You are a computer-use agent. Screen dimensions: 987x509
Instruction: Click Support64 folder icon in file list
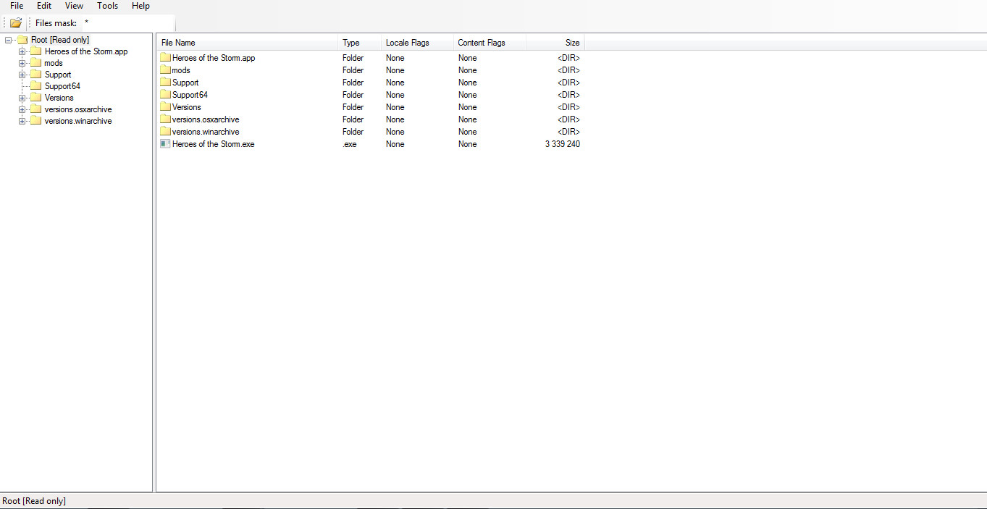click(x=165, y=95)
